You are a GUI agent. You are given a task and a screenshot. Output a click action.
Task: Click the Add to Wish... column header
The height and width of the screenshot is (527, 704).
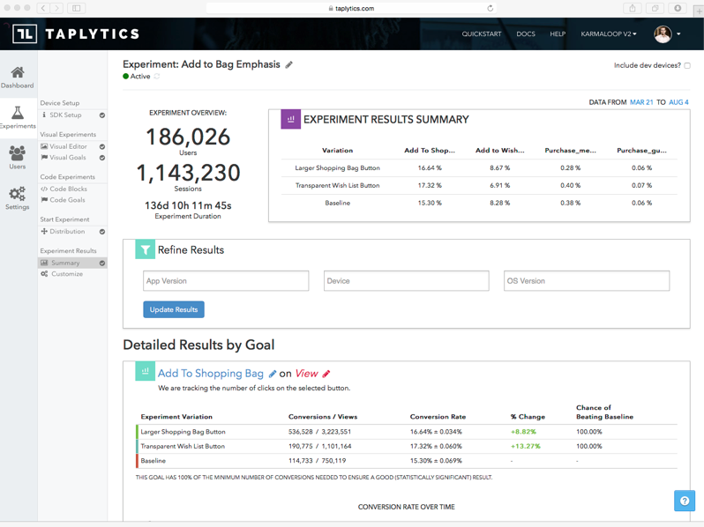point(499,150)
